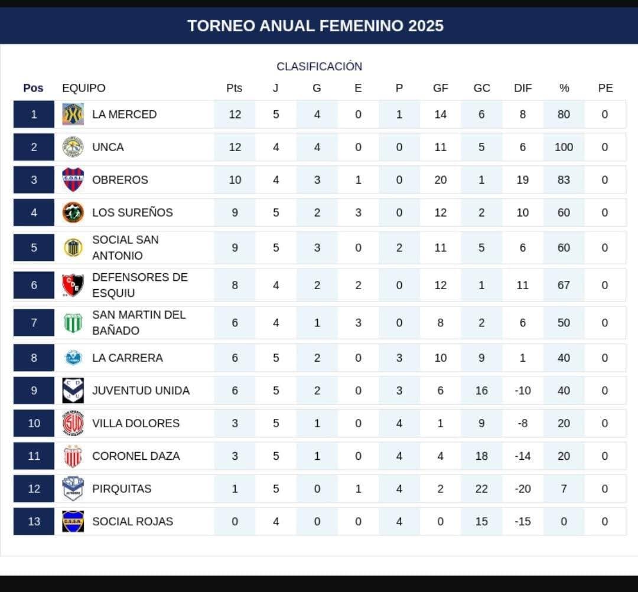
Task: Click the CLASIFICACIÓN heading
Action: (320, 66)
